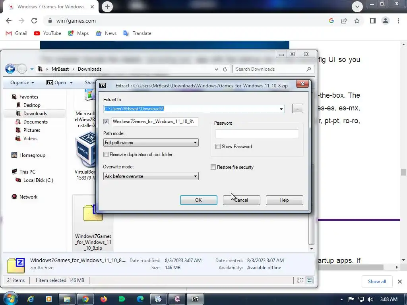Open the Chrome tab search chevron
Image resolution: width=407 pixels, height=305 pixels.
[357, 7]
